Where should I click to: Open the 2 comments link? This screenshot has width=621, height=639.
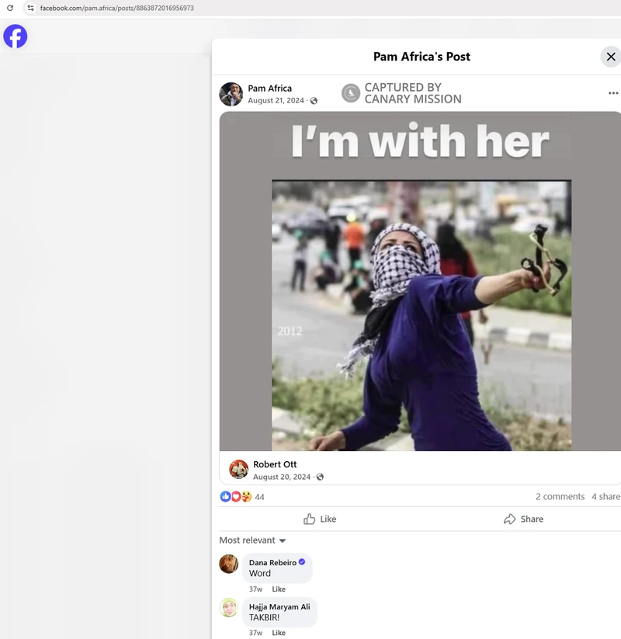560,497
